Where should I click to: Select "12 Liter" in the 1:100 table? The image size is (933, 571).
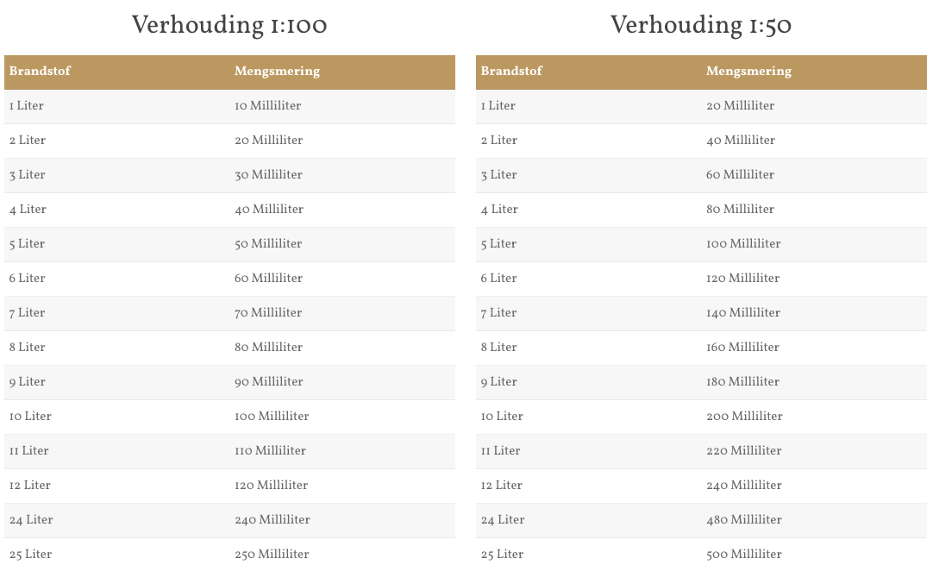(x=30, y=486)
